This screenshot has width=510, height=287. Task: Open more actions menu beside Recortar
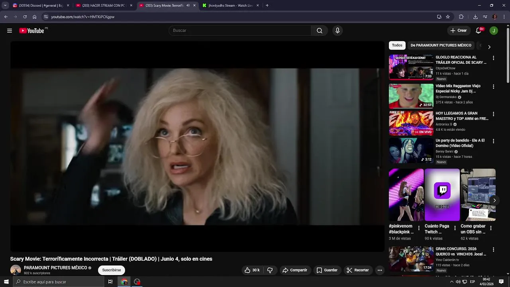(380, 270)
